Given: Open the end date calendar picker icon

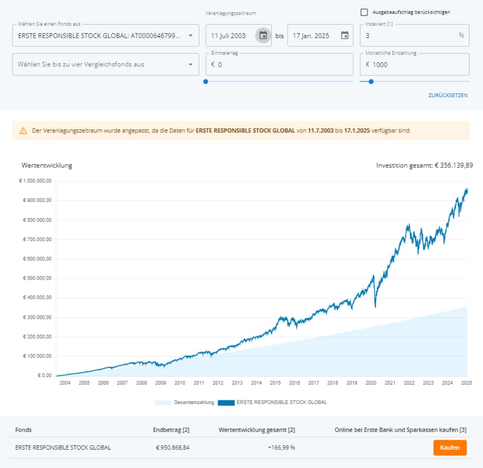Looking at the screenshot, I should click(x=345, y=35).
